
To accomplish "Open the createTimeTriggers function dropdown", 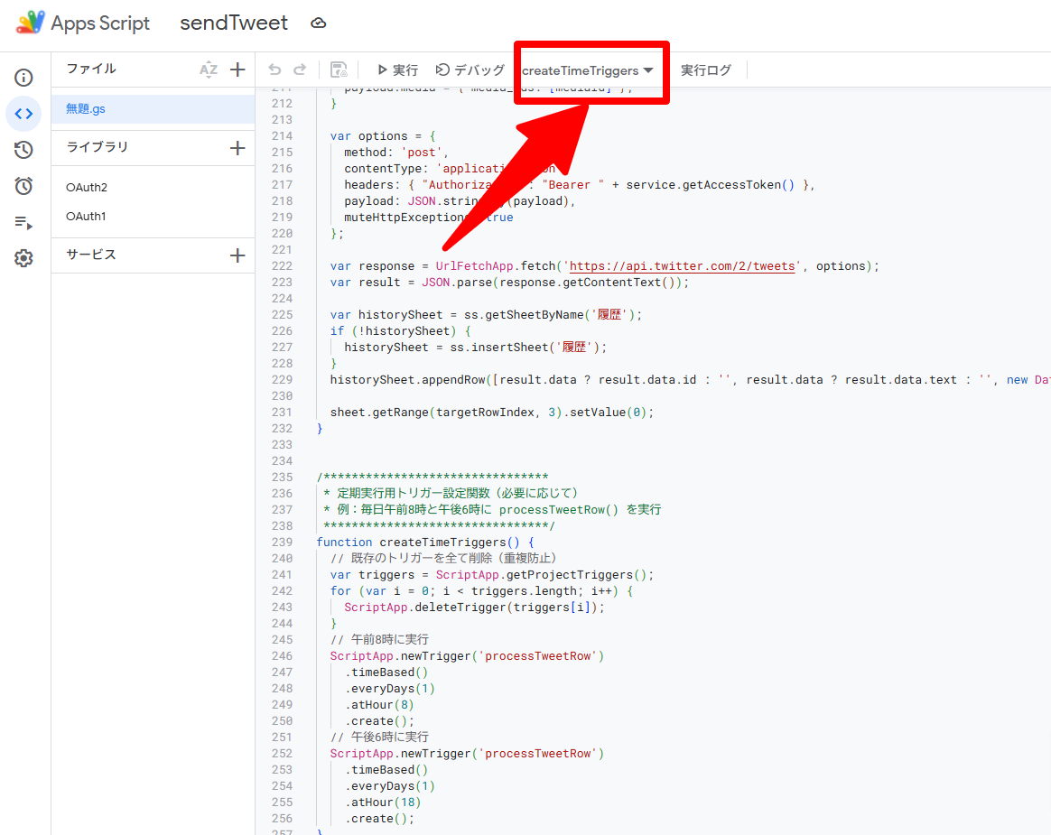I will pos(588,70).
